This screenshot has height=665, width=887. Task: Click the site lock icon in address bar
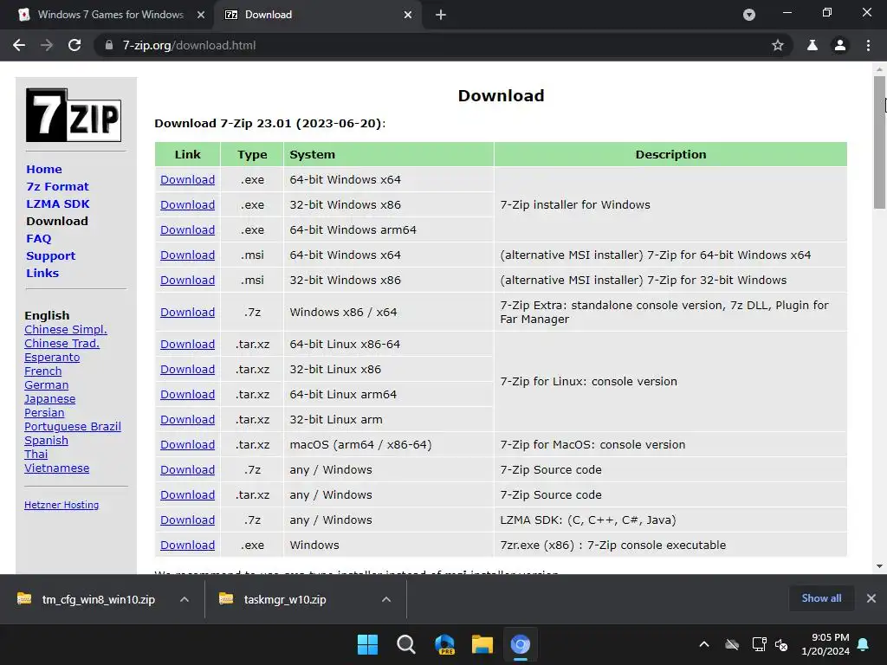tap(108, 45)
